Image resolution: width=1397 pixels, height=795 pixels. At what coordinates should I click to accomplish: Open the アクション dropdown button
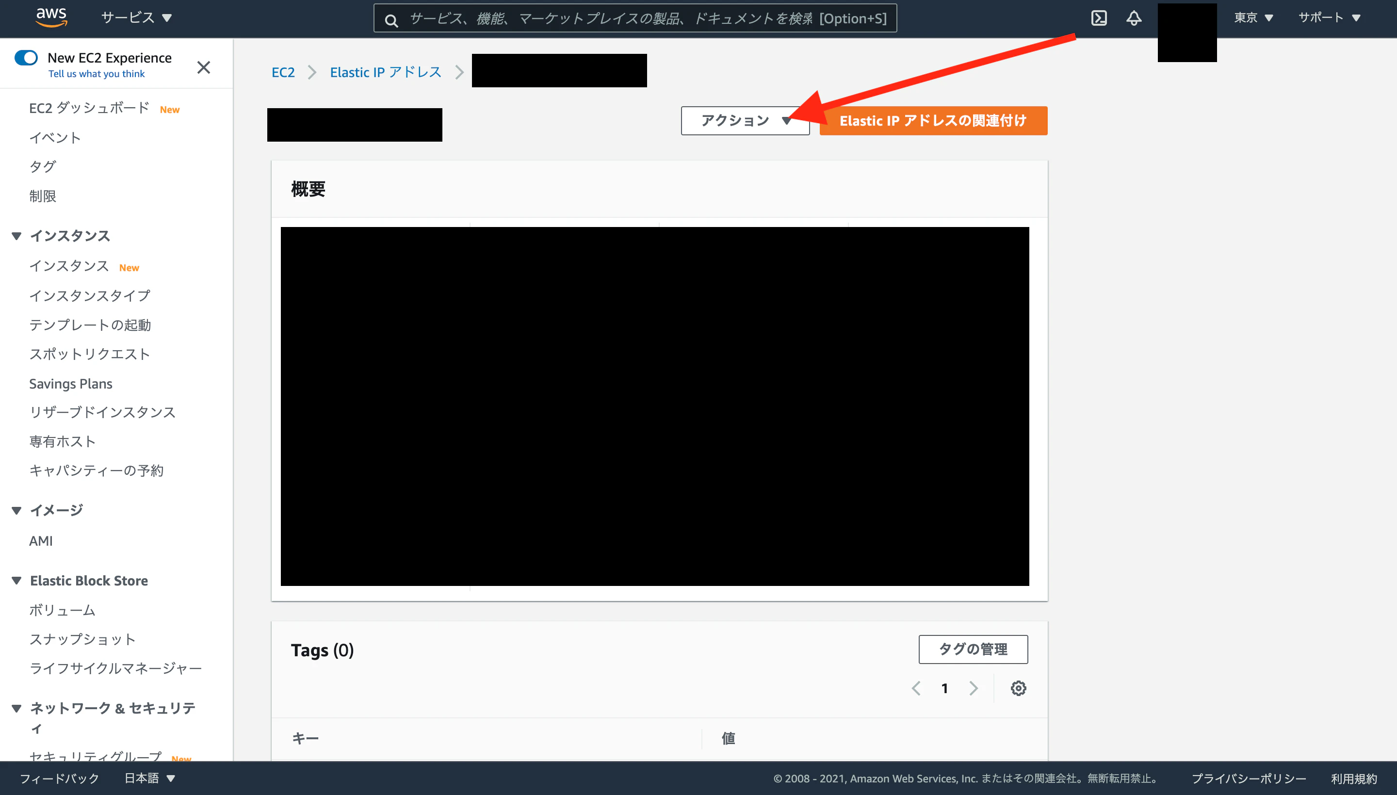point(745,121)
